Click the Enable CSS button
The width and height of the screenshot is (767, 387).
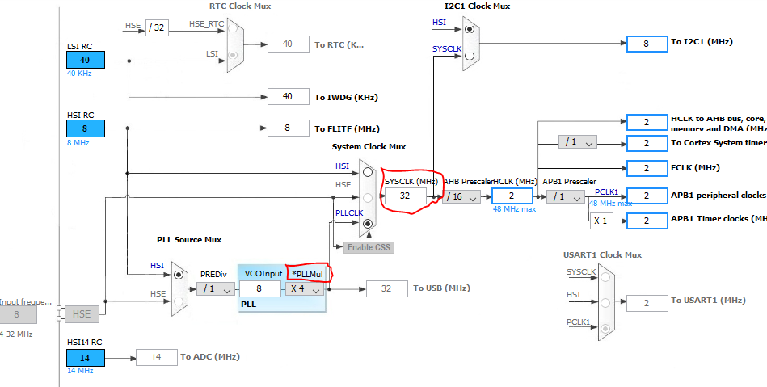[x=369, y=246]
